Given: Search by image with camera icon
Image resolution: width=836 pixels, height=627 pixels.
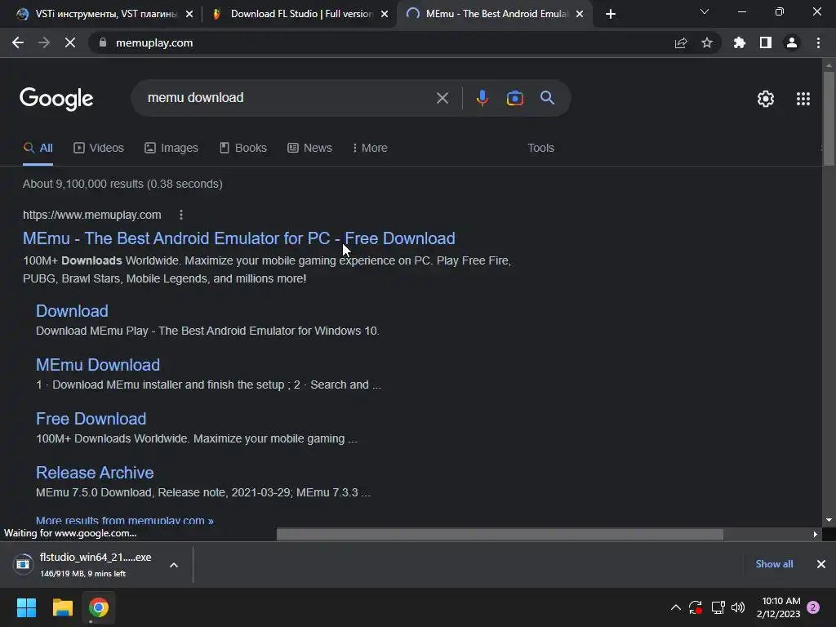Looking at the screenshot, I should point(514,98).
